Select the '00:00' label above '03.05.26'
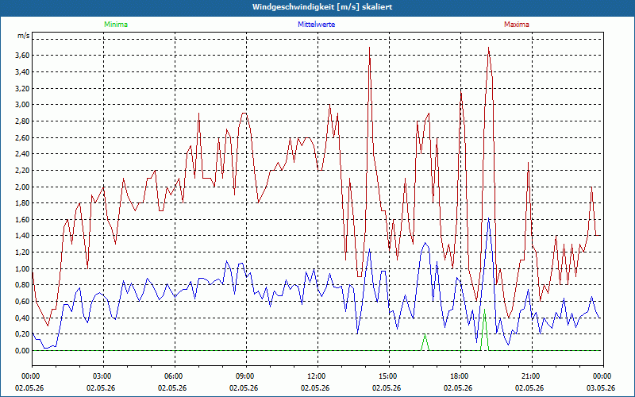The height and width of the screenshot is (397, 635). [x=603, y=376]
